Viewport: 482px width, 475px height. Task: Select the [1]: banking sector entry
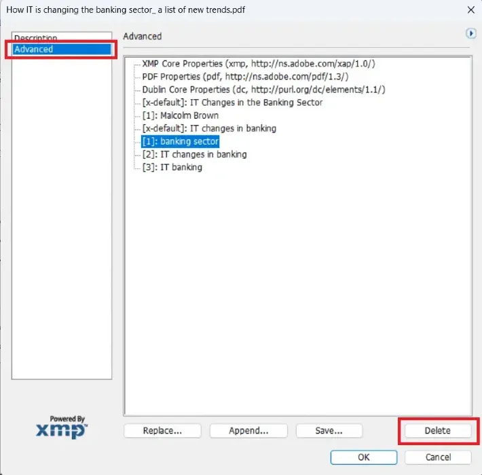tap(180, 141)
